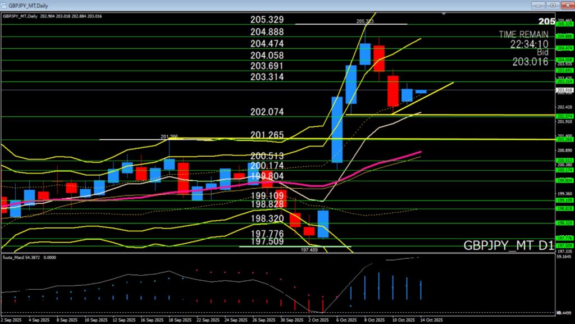
Task: Click the green 199.109 price axis tag
Action: coord(564,200)
